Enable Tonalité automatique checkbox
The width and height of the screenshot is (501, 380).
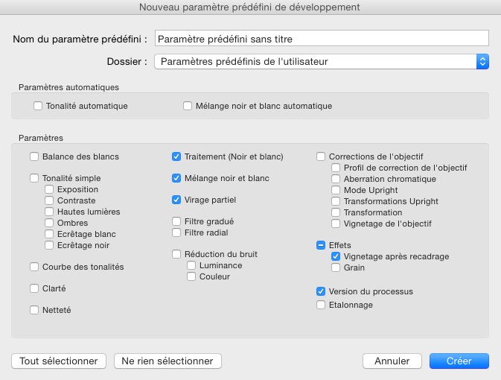(38, 106)
